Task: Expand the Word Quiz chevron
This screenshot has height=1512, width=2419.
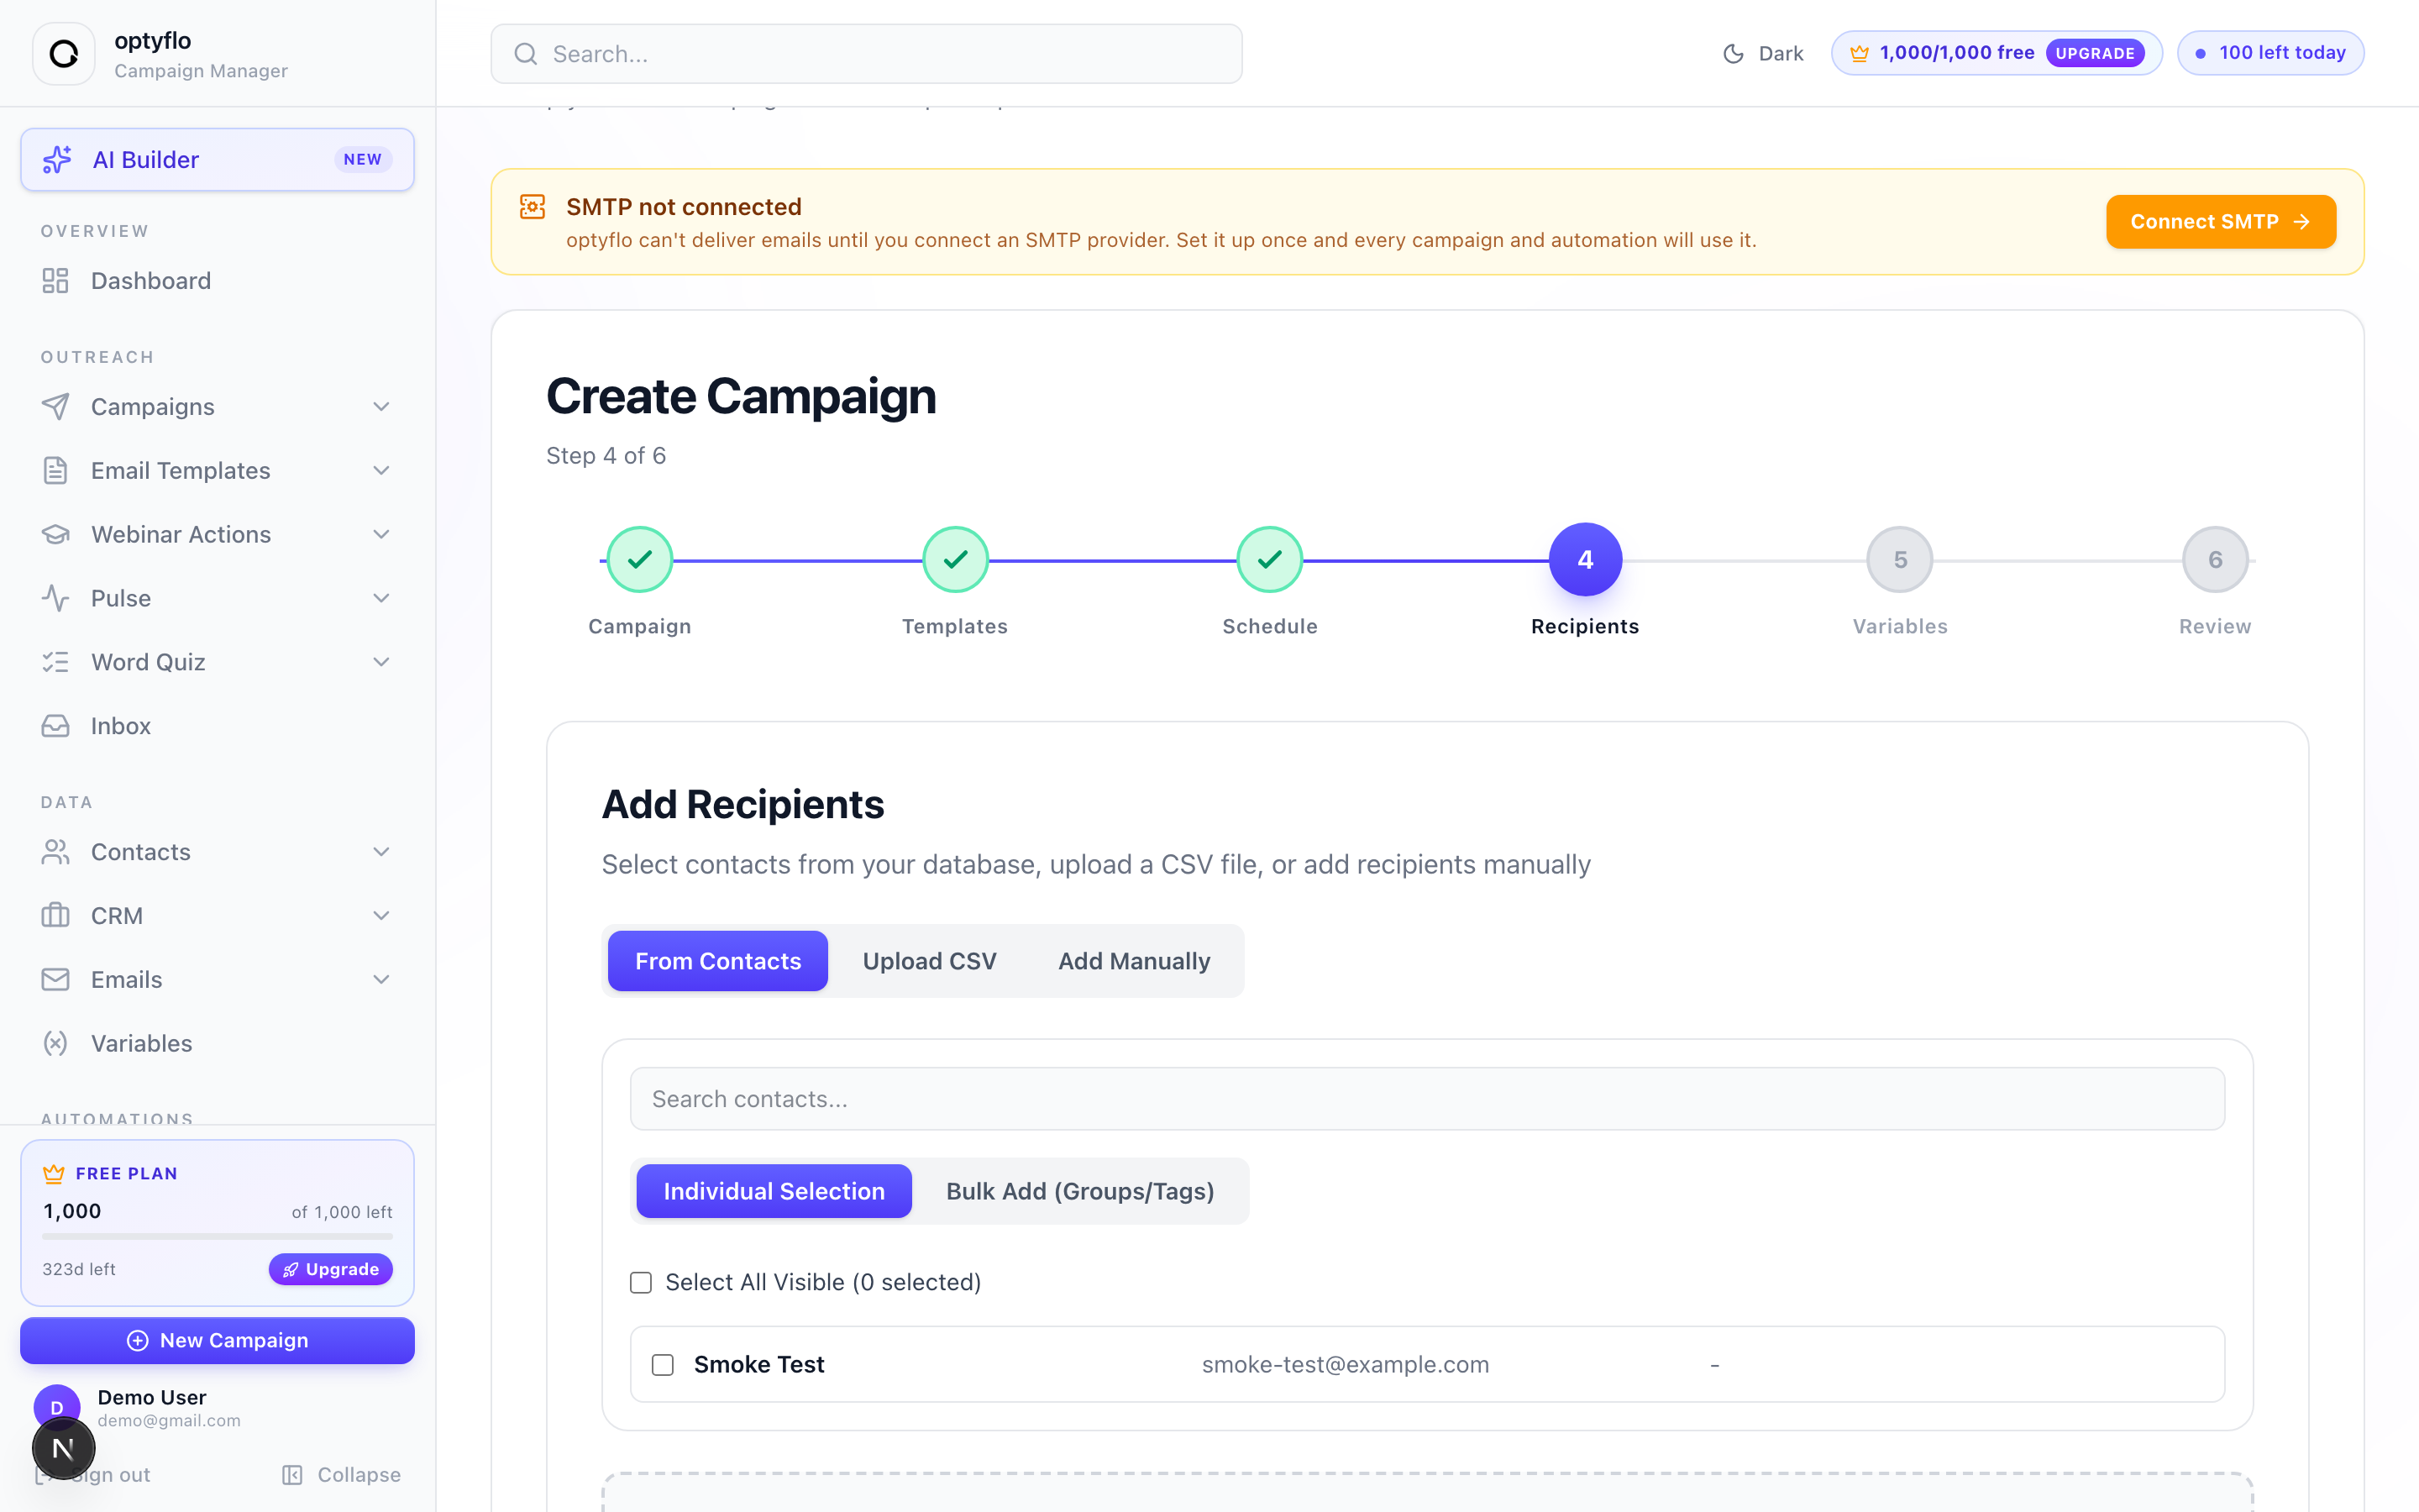Action: (380, 662)
